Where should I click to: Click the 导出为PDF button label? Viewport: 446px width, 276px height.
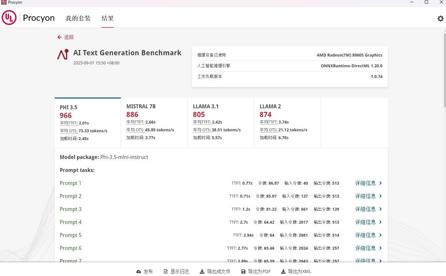259,271
